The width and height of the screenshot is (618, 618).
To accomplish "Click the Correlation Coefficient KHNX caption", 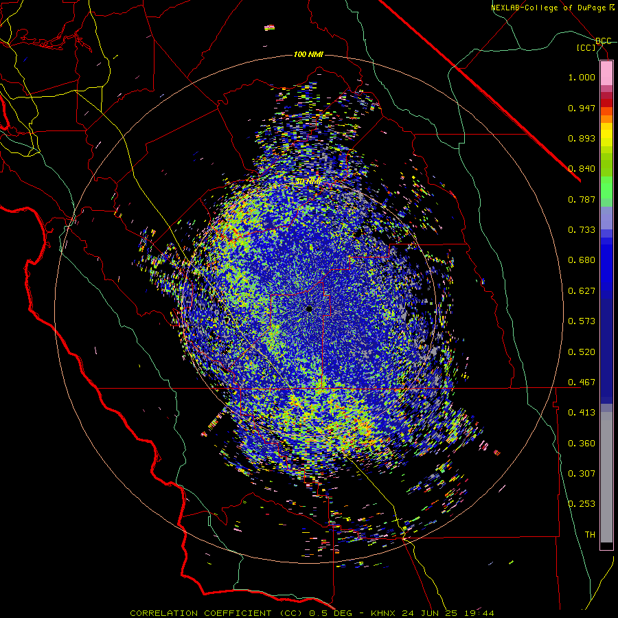I will [x=312, y=613].
